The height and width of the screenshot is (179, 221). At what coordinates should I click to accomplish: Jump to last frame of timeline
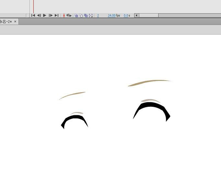pyautogui.click(x=56, y=15)
